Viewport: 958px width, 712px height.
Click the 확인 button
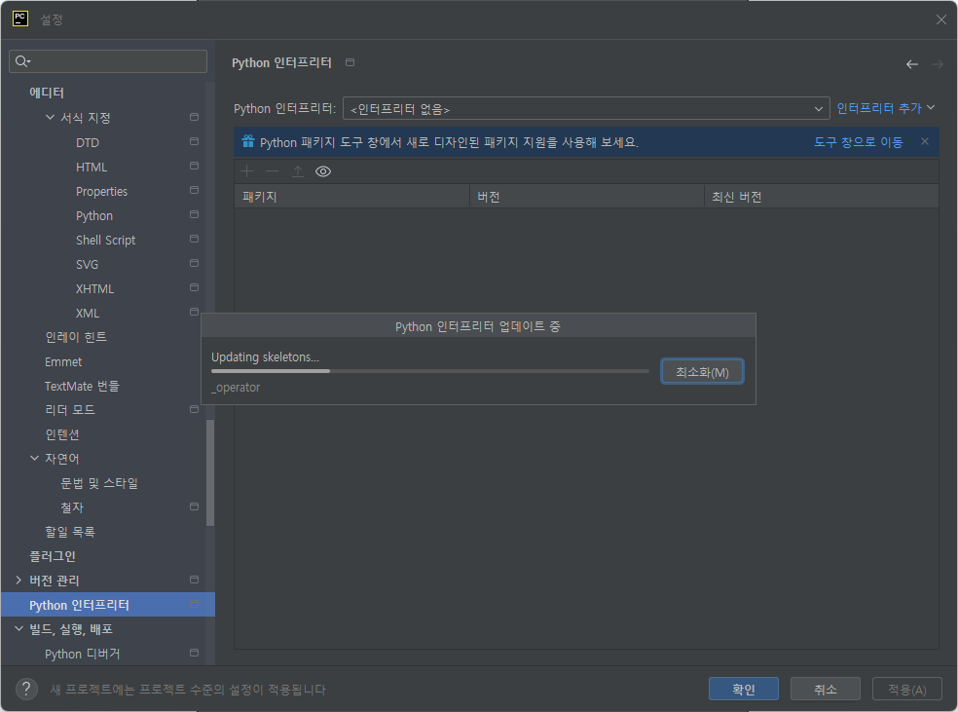(x=743, y=689)
